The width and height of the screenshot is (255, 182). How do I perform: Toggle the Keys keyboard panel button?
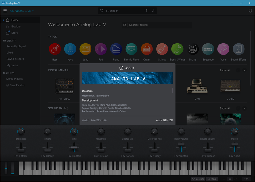(212, 179)
